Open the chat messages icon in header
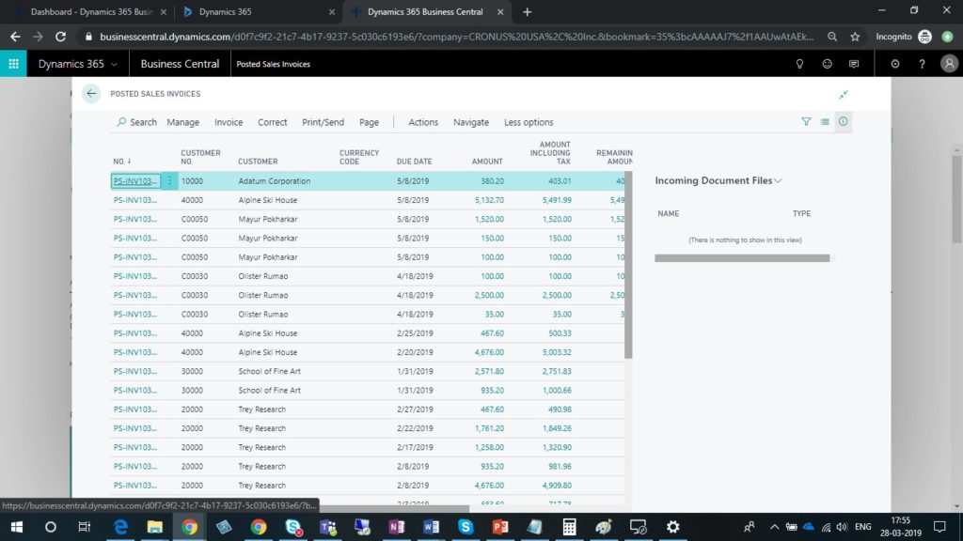Viewport: 963px width, 541px height. pyautogui.click(x=854, y=64)
